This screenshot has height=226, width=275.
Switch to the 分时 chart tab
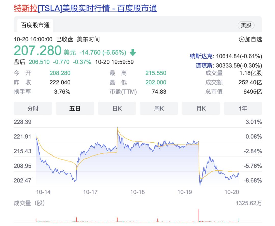tap(33, 109)
